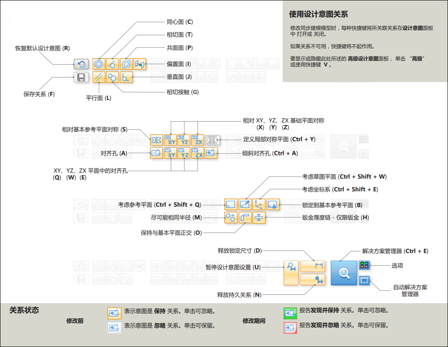Click the symmetric about base planes icon (相对基本参考平面对称)
The image size is (448, 347).
point(156,140)
